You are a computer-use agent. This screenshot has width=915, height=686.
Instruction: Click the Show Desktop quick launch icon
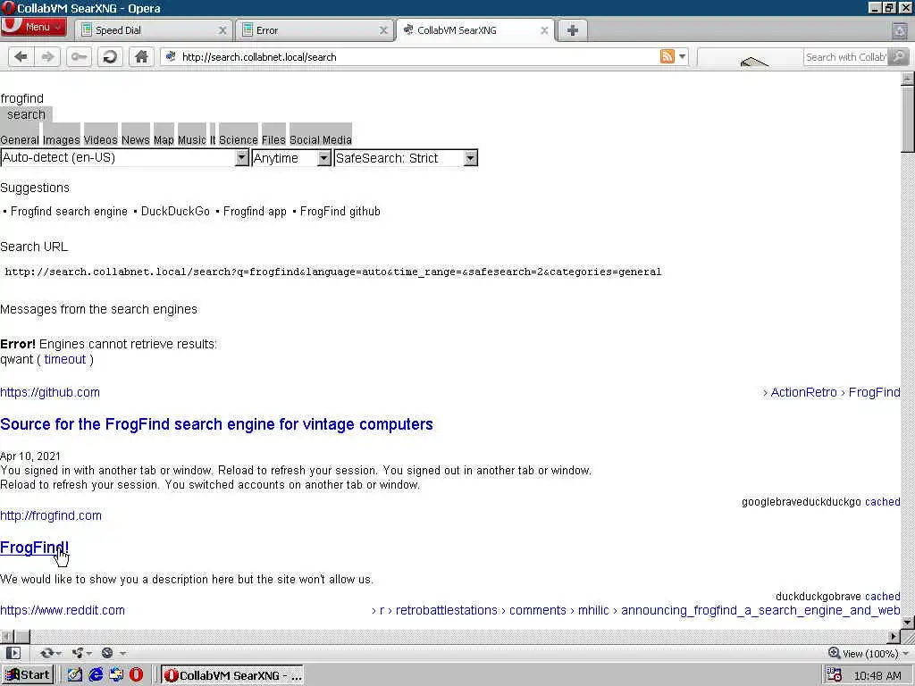point(75,675)
